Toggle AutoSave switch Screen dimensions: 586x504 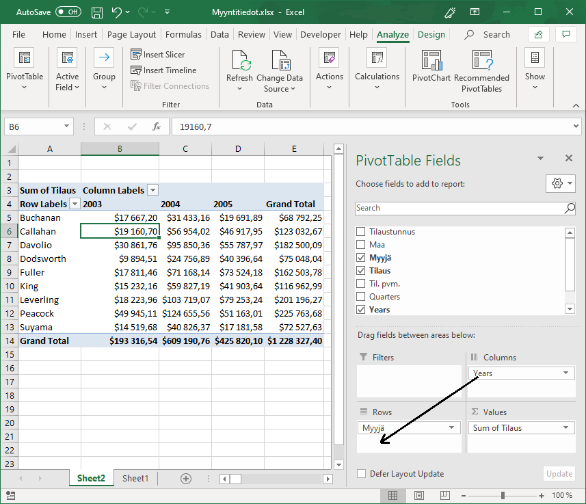point(68,12)
